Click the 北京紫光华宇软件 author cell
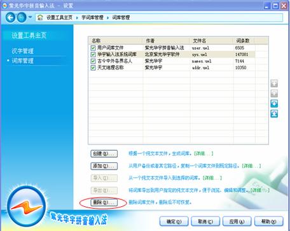290x231 pixels. coord(162,55)
